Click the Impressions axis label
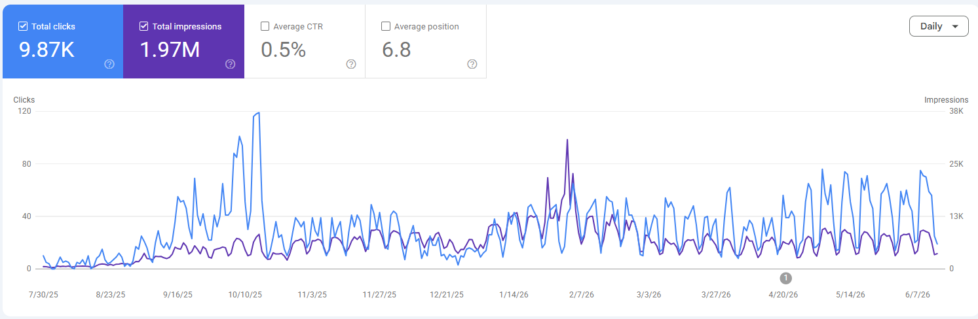This screenshot has width=978, height=319. (x=946, y=100)
